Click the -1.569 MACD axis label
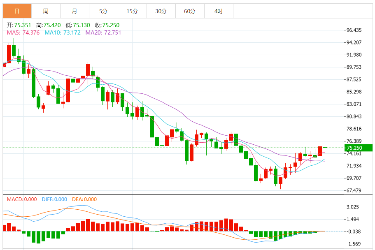The image size is (375, 250). (x=354, y=244)
